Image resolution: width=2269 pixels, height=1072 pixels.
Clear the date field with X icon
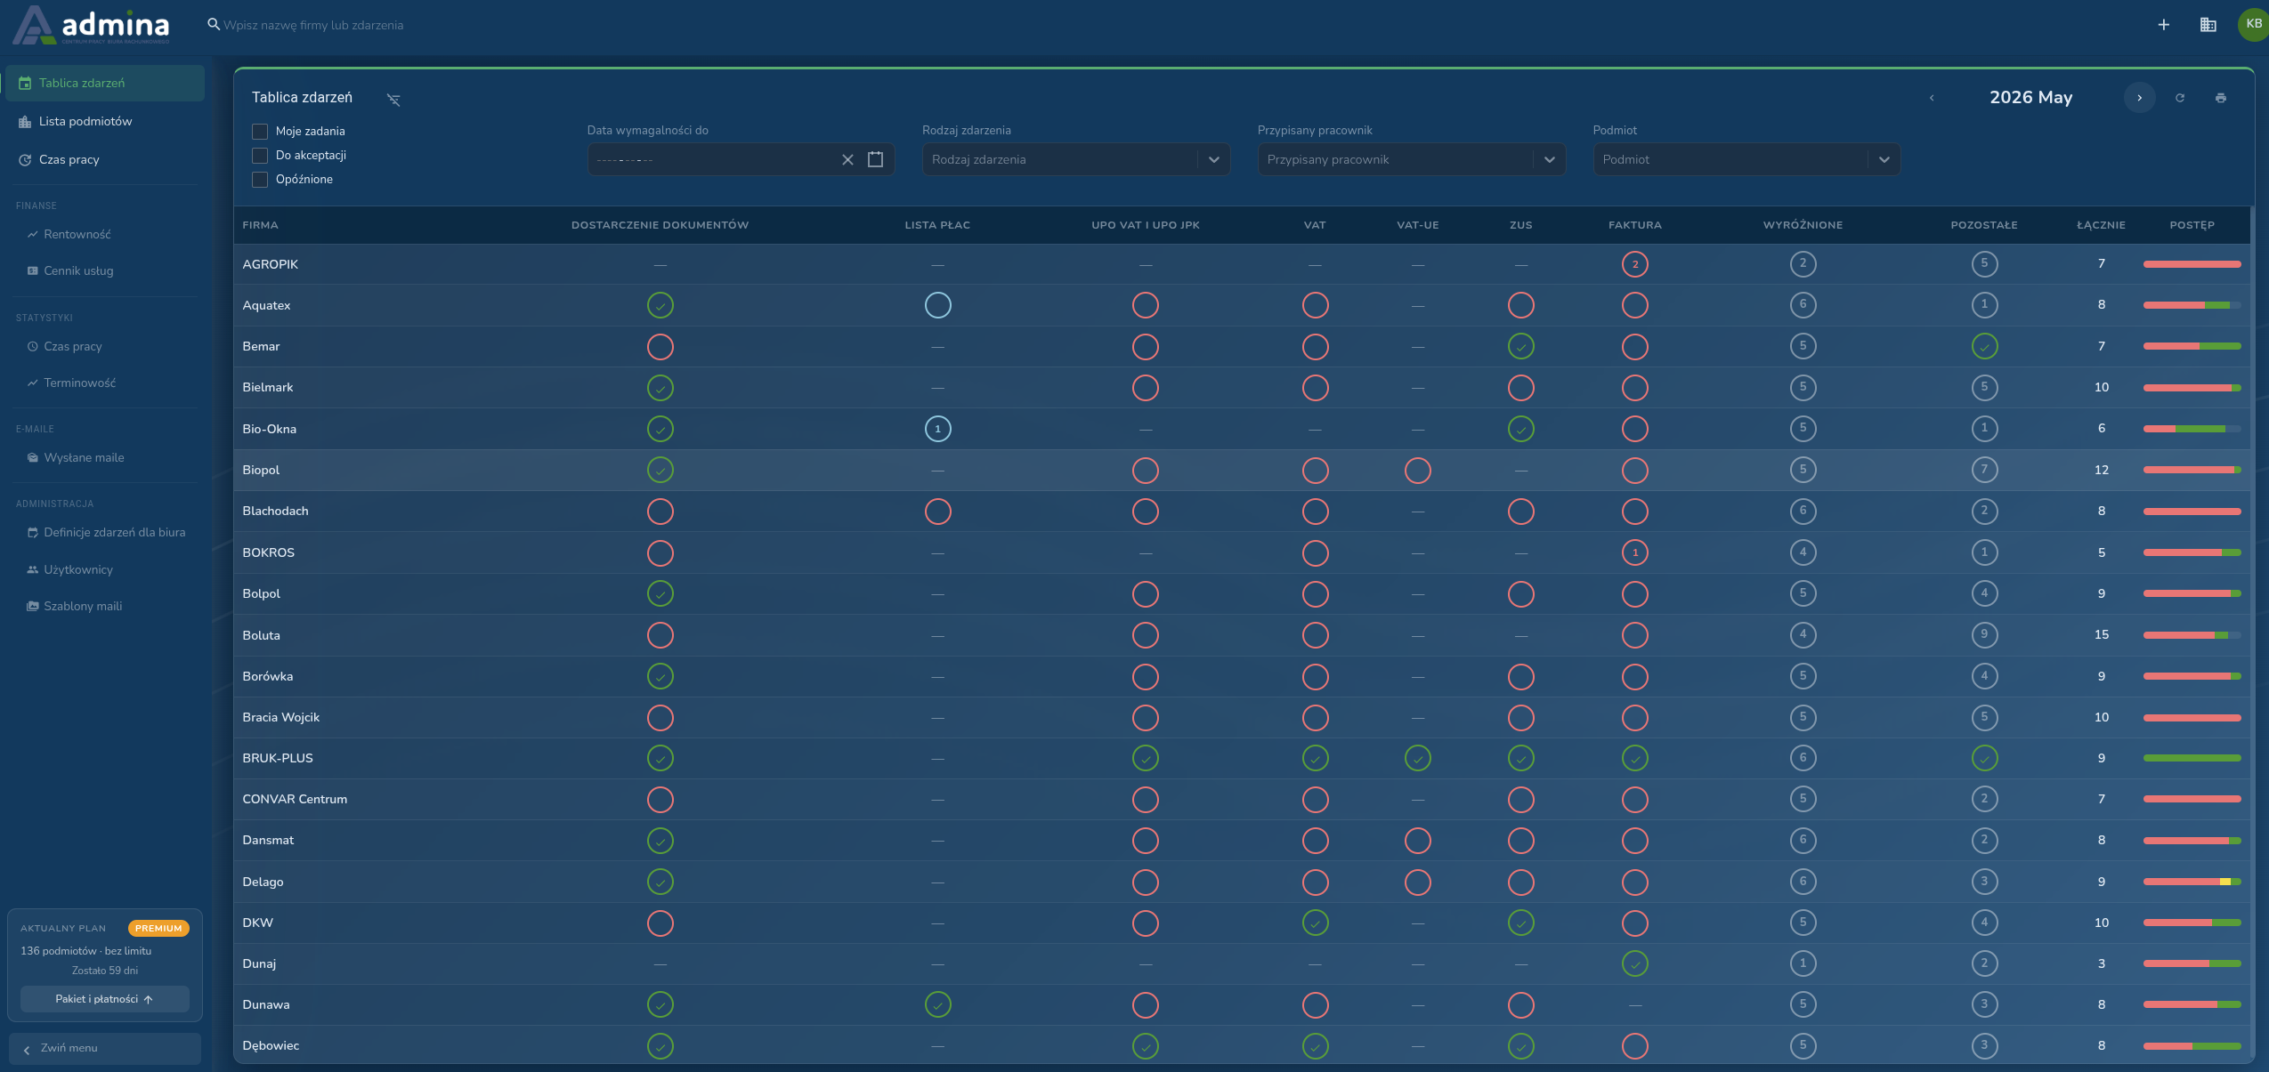847,159
